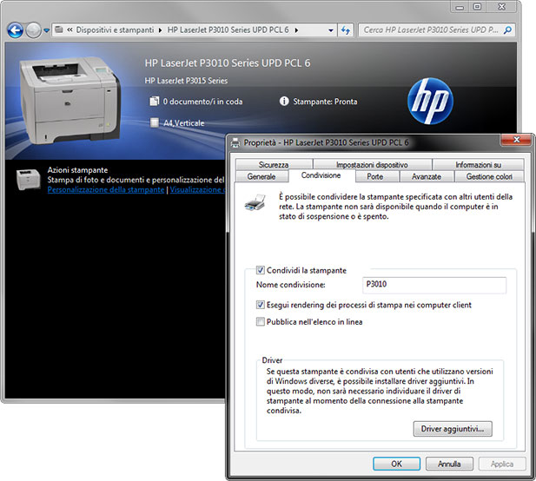536x481 pixels.
Task: Edit the Nome condivisione field
Action: click(434, 285)
